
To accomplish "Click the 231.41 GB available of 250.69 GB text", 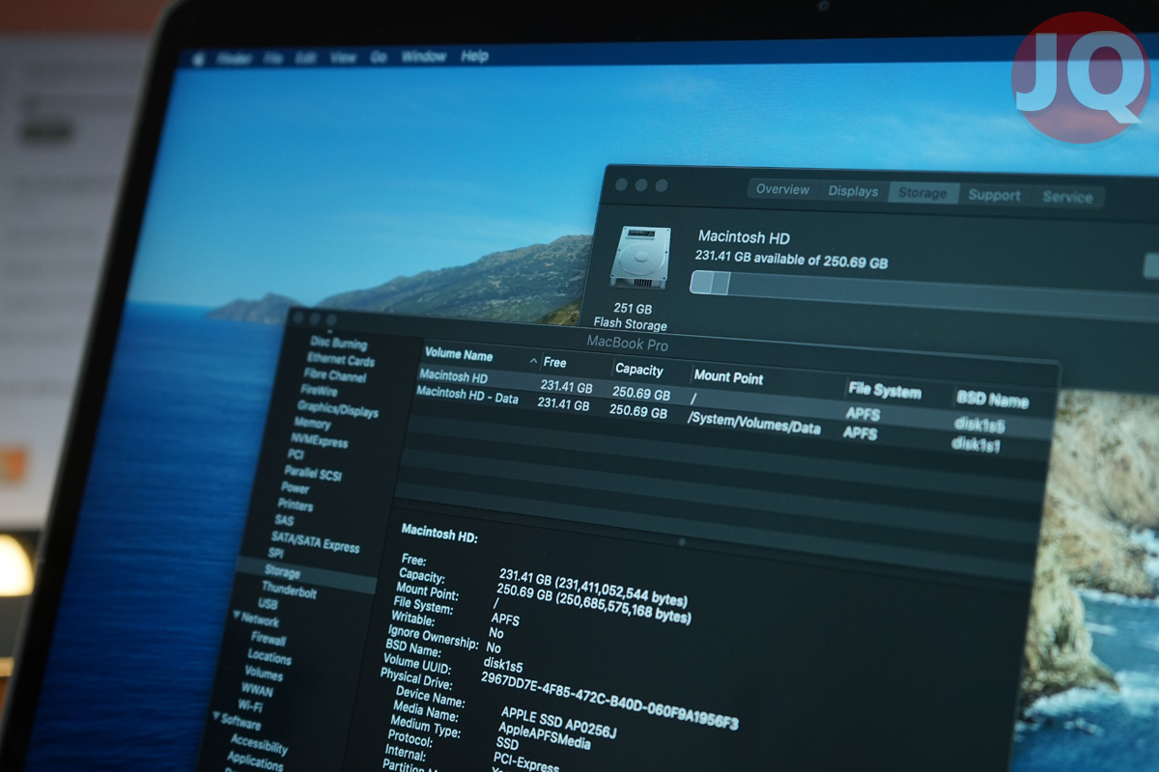I will click(x=791, y=259).
